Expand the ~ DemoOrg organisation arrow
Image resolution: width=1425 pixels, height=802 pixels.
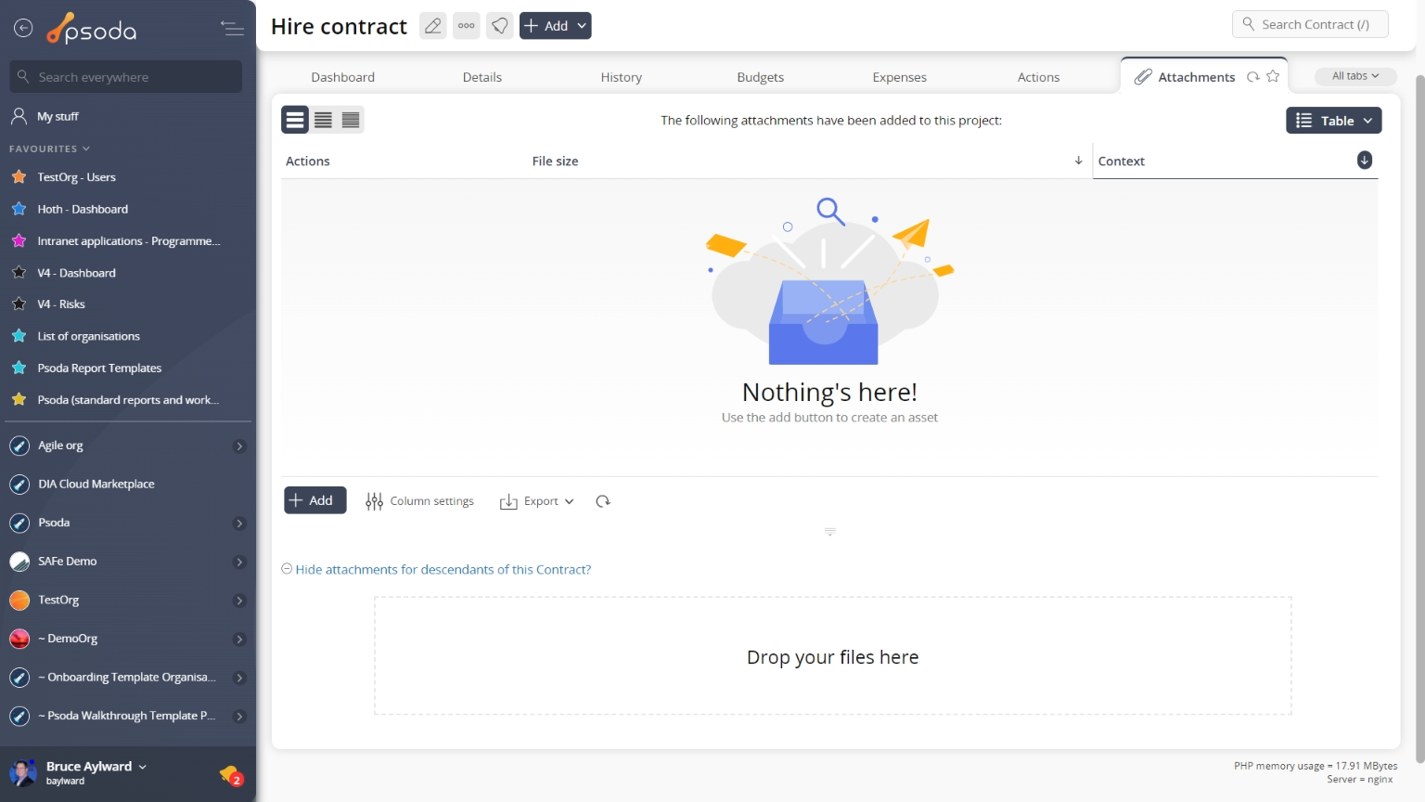tap(239, 640)
